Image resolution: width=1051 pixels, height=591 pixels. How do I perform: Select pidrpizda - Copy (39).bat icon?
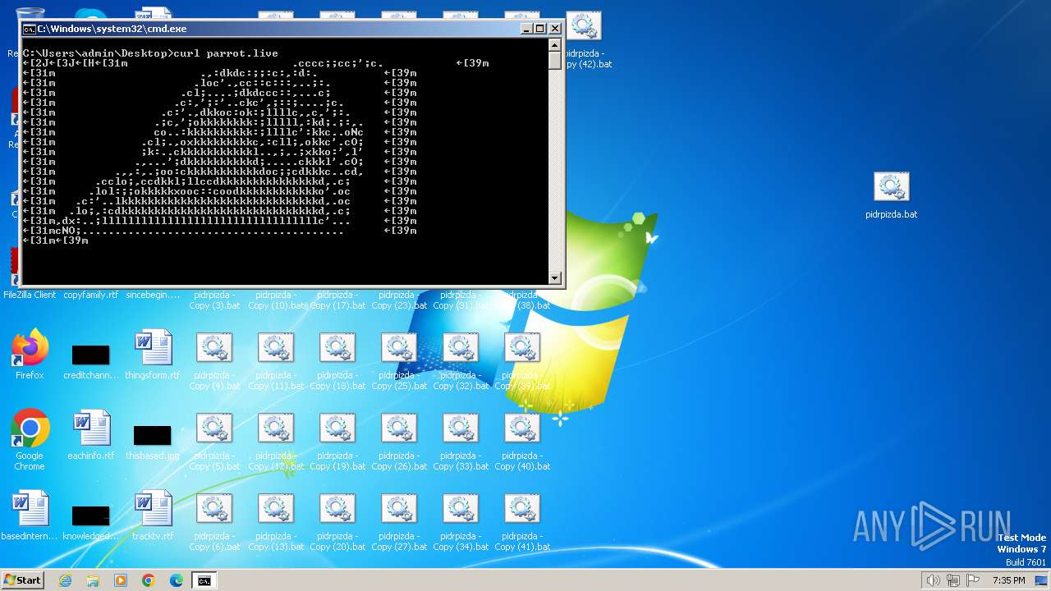pyautogui.click(x=522, y=348)
